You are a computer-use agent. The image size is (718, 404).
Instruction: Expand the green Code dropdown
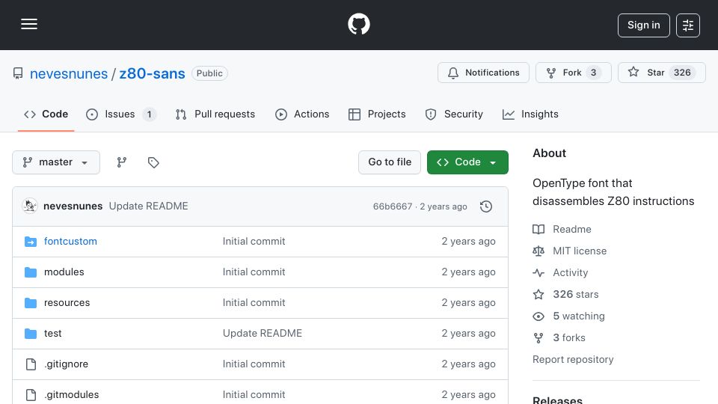(467, 162)
